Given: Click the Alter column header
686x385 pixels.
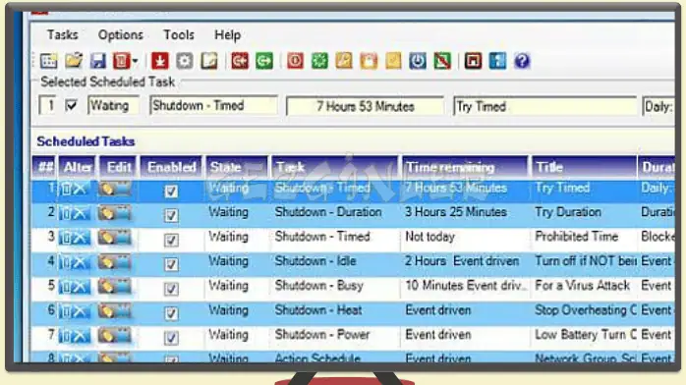Looking at the screenshot, I should [77, 167].
